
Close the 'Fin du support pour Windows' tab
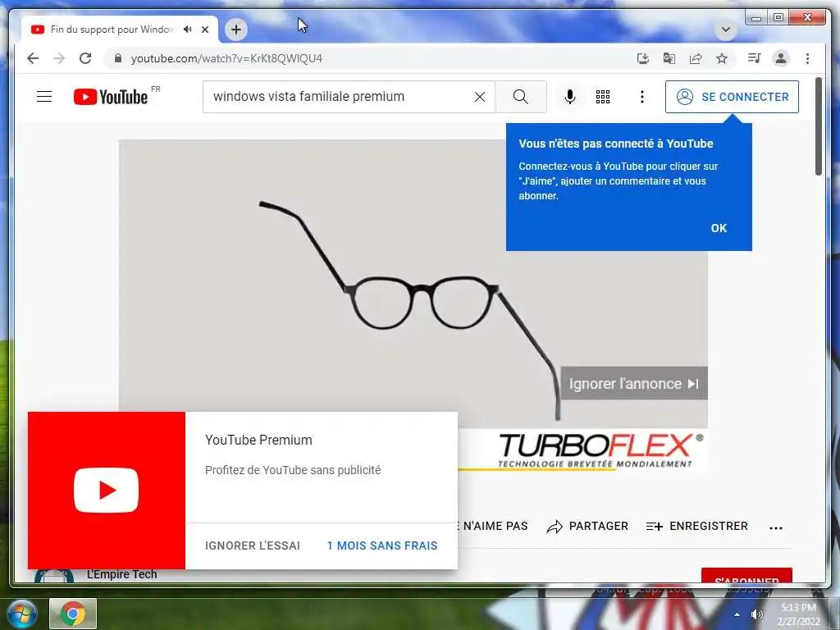click(x=205, y=30)
